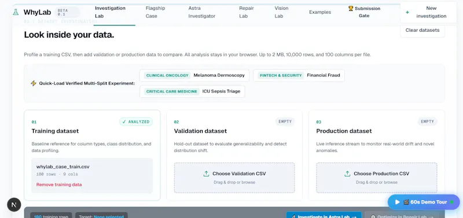Click the checkmark in the ANALYZED badge
Screen dimensions: 463x218
click(124, 121)
